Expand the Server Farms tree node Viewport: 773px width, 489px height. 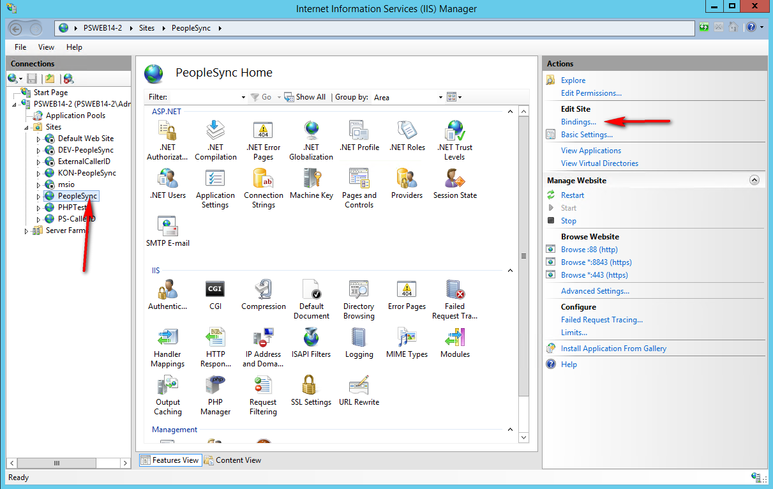(x=26, y=231)
